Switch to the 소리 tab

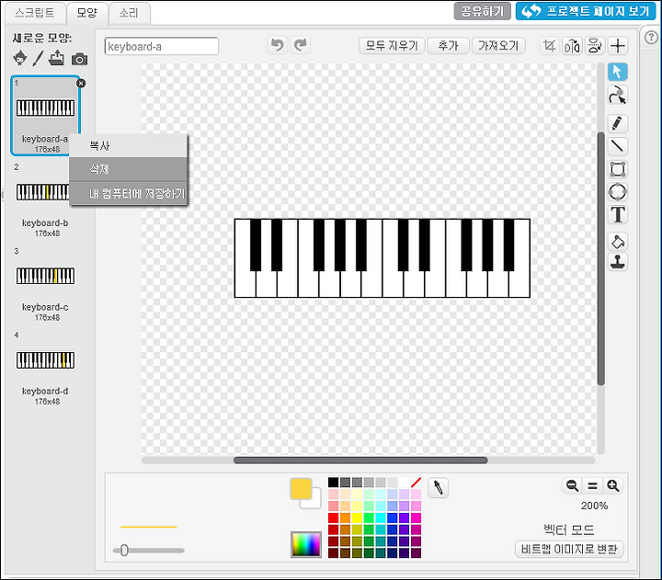[129, 13]
